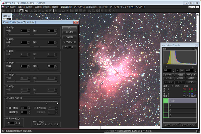Click the open file folder toolbar icon
The image size is (201, 134).
pos(4,11)
